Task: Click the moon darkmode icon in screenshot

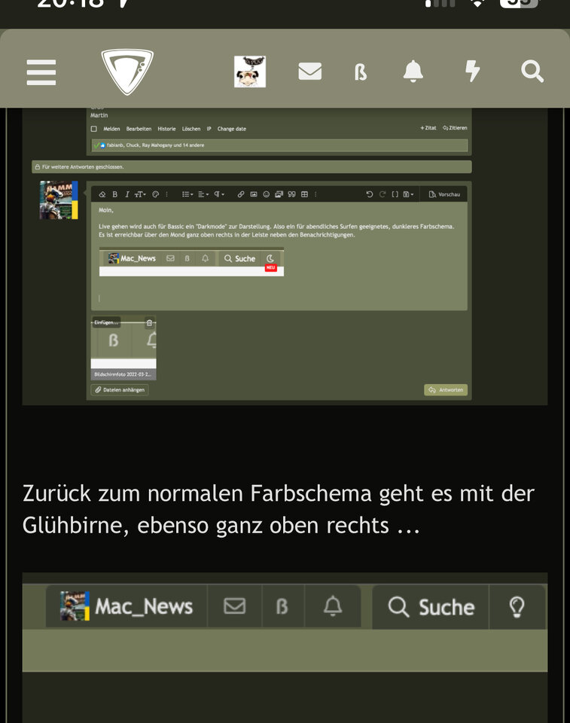Action: tap(271, 258)
